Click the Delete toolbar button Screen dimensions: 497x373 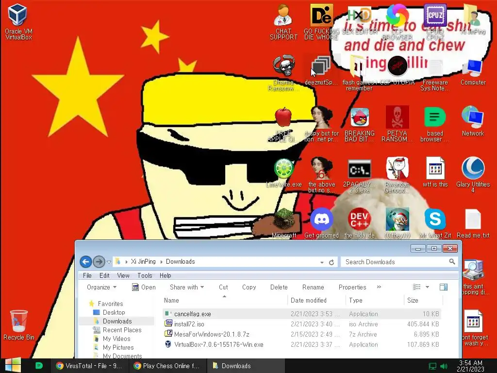pyautogui.click(x=279, y=287)
